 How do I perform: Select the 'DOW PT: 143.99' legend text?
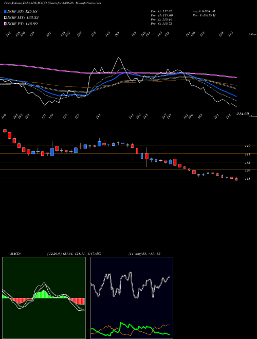point(23,24)
